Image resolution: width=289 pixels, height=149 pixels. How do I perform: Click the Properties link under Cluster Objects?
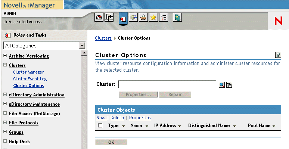(140, 118)
